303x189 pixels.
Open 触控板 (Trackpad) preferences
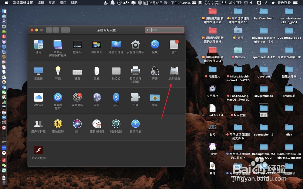click(x=116, y=71)
